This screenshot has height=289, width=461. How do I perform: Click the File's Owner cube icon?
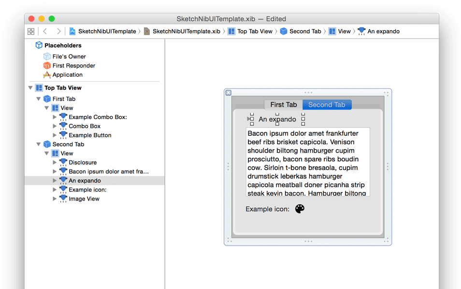pos(47,56)
